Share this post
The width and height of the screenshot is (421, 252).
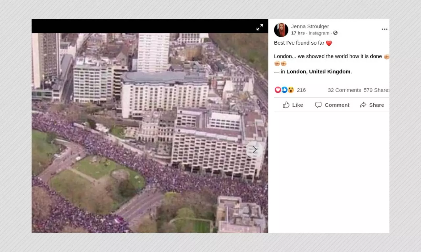tap(372, 105)
